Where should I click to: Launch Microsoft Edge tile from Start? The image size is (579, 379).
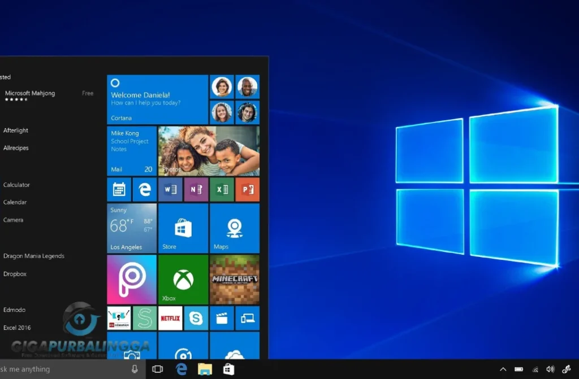coord(144,189)
